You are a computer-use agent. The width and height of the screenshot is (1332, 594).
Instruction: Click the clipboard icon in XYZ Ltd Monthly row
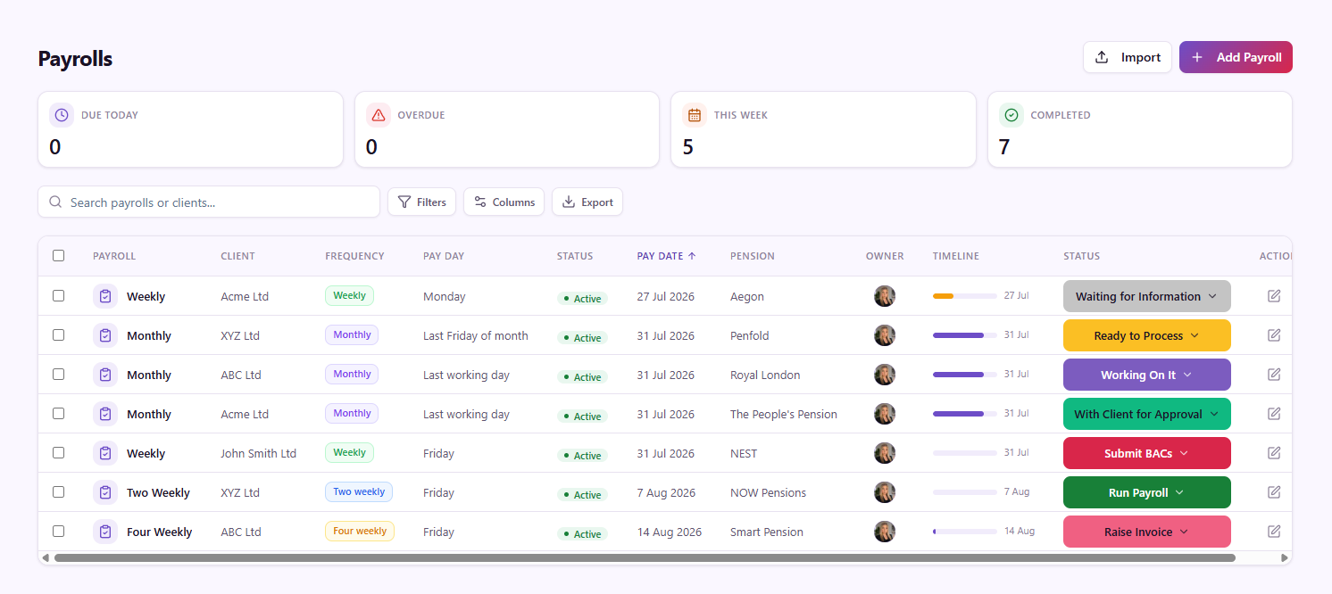coord(105,335)
